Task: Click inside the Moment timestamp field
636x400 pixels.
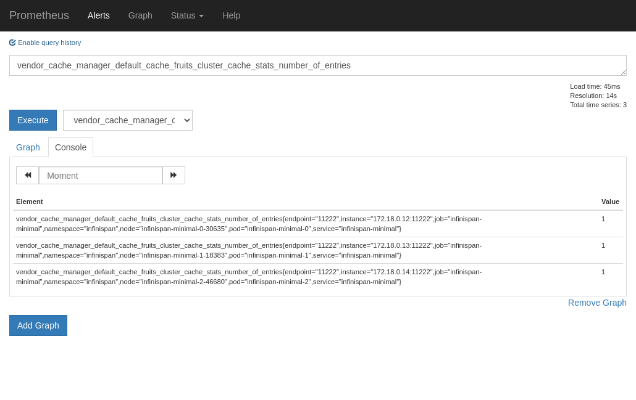Action: [101, 175]
